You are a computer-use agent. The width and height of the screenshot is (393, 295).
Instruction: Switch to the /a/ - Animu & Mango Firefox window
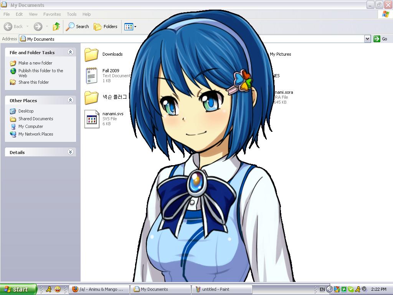tap(99, 289)
